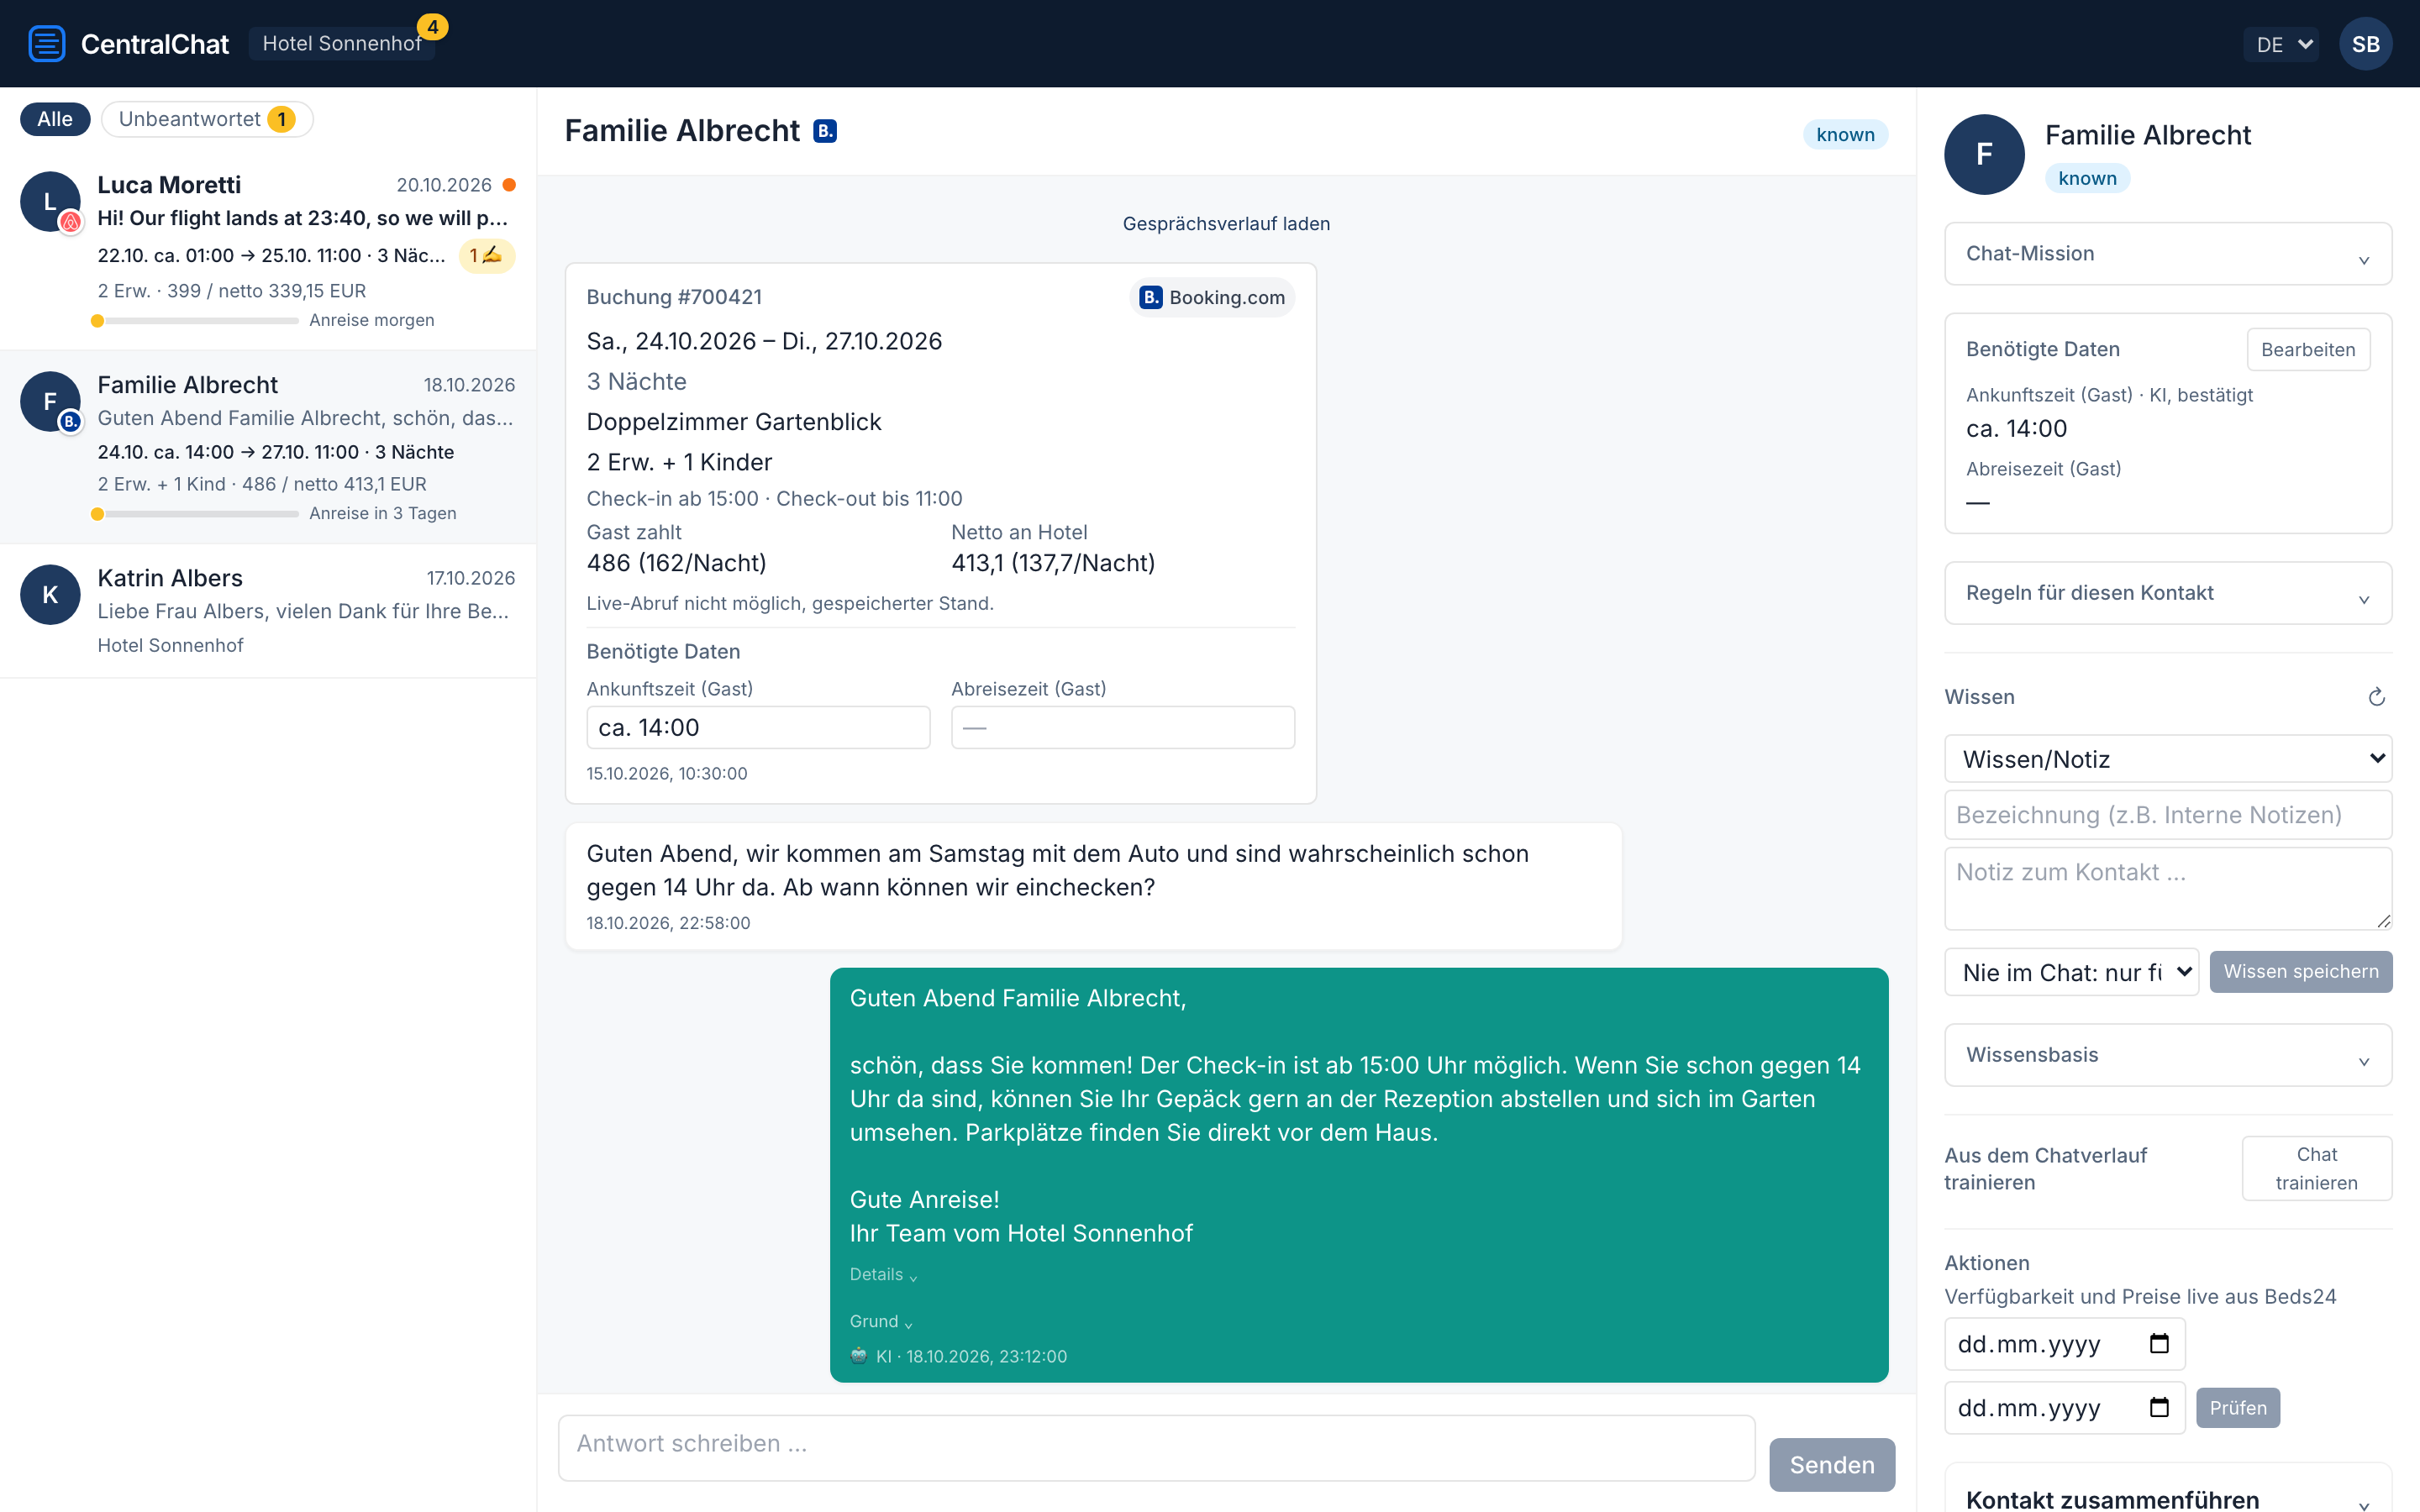Viewport: 2420px width, 1512px height.
Task: Expand Grund in the AI reply
Action: coord(881,1321)
